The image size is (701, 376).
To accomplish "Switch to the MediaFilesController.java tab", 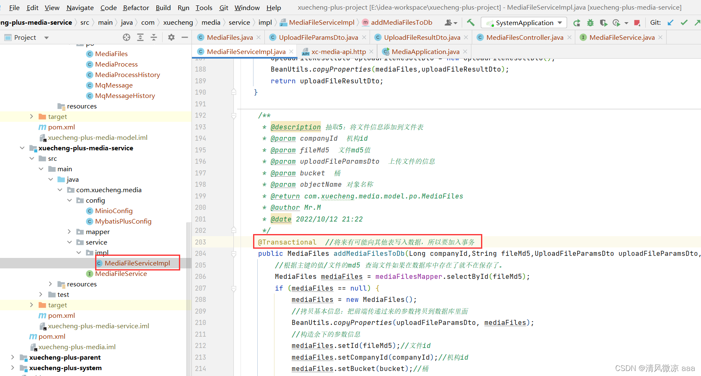I will [x=524, y=37].
